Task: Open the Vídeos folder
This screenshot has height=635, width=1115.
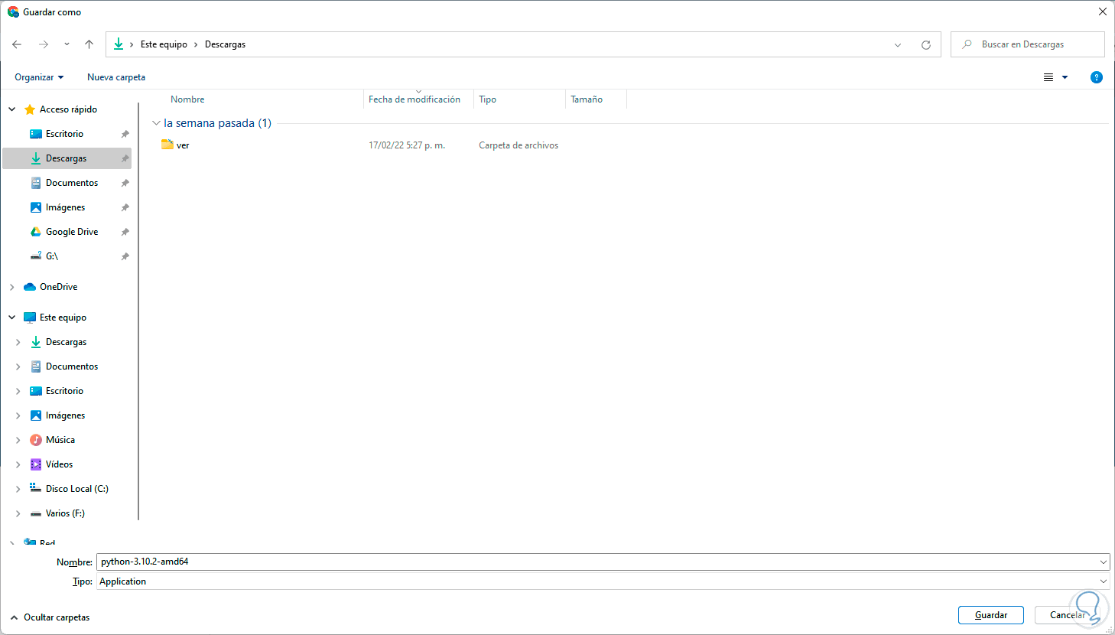Action: 59,464
